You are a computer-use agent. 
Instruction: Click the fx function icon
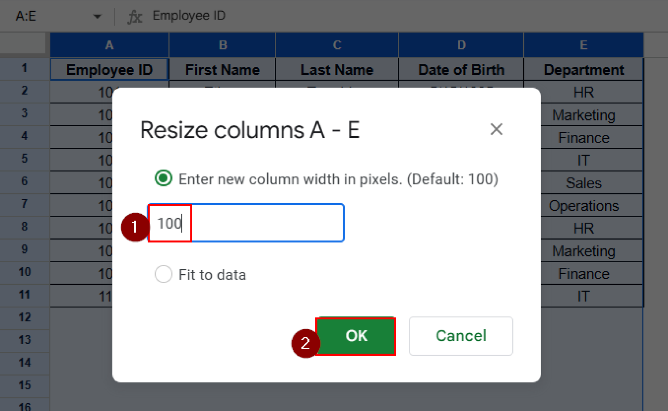(x=135, y=16)
